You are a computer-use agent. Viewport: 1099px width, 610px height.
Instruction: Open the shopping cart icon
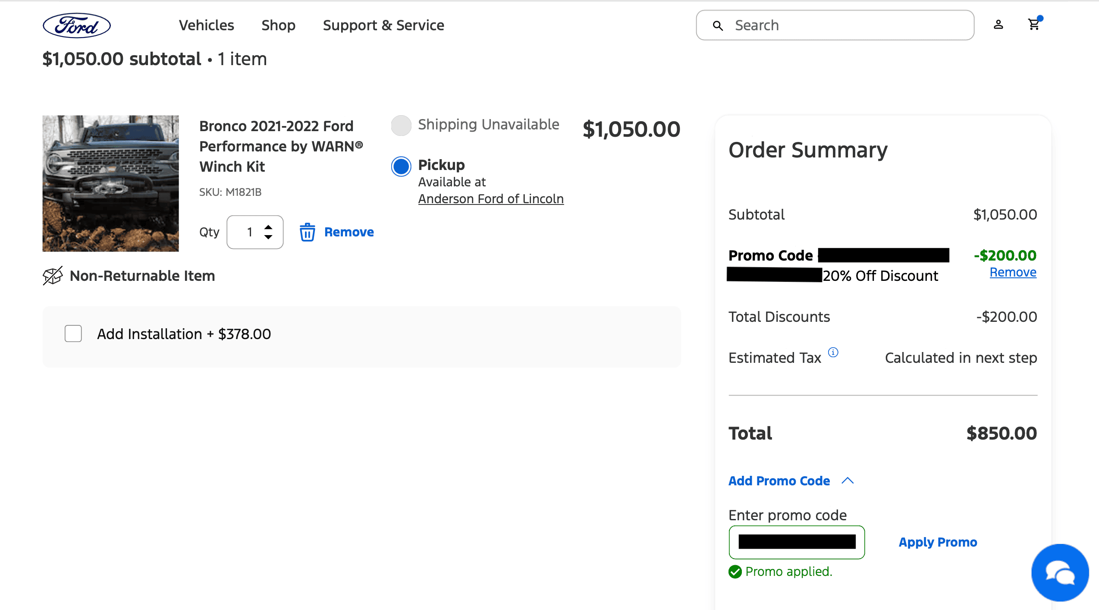pos(1034,25)
